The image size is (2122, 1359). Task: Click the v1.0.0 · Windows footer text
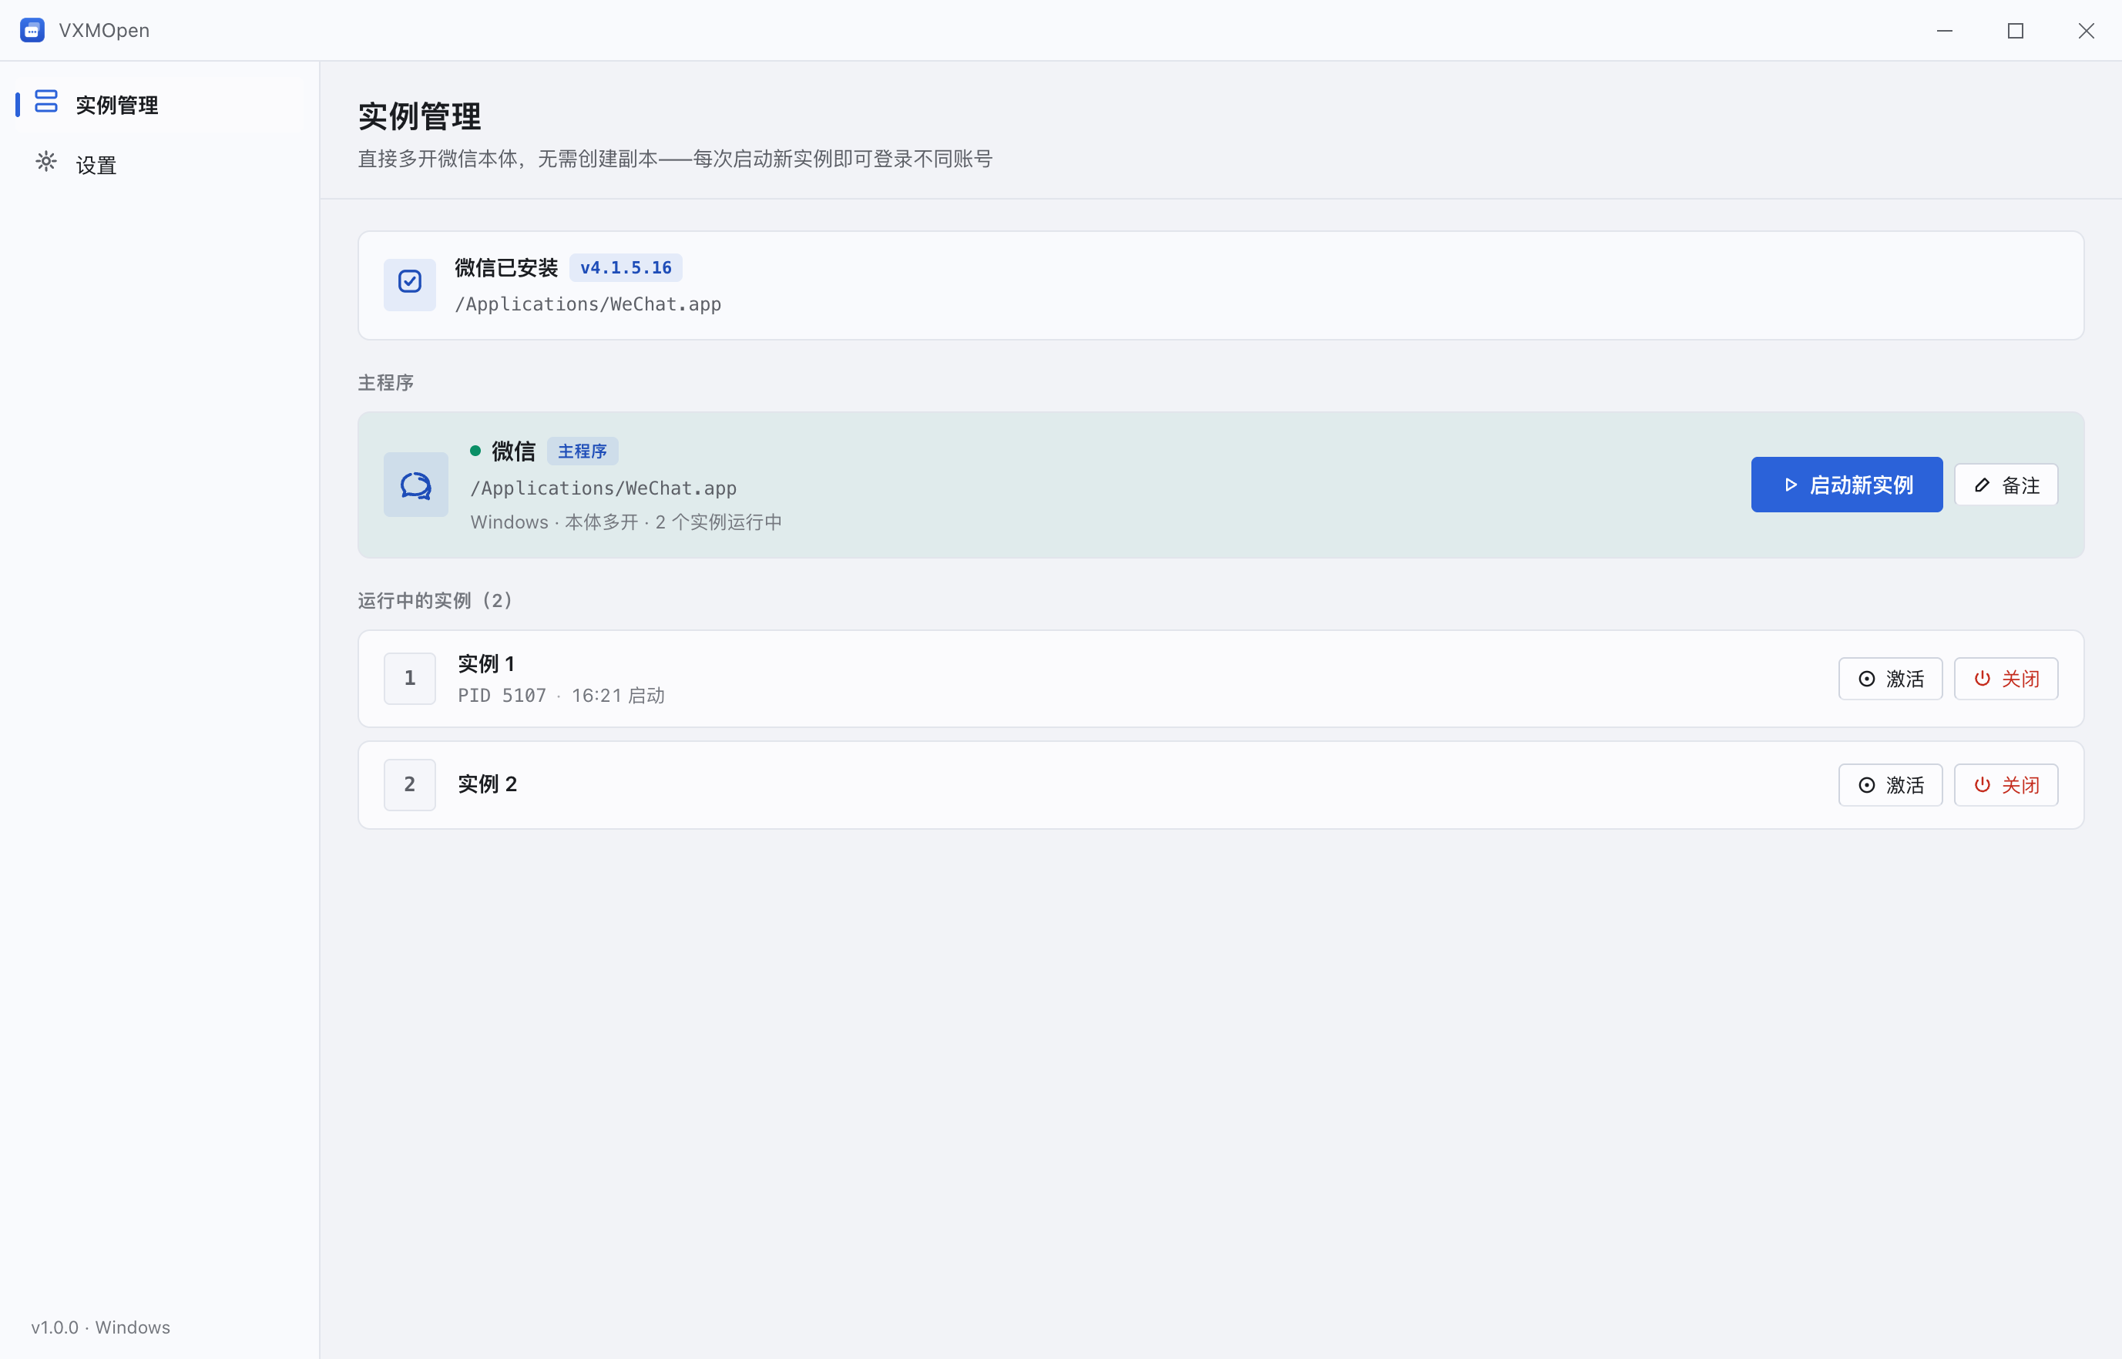pos(101,1327)
